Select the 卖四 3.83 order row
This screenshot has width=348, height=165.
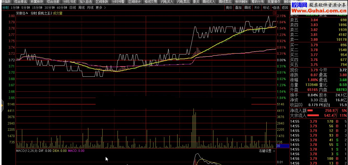point(319,25)
